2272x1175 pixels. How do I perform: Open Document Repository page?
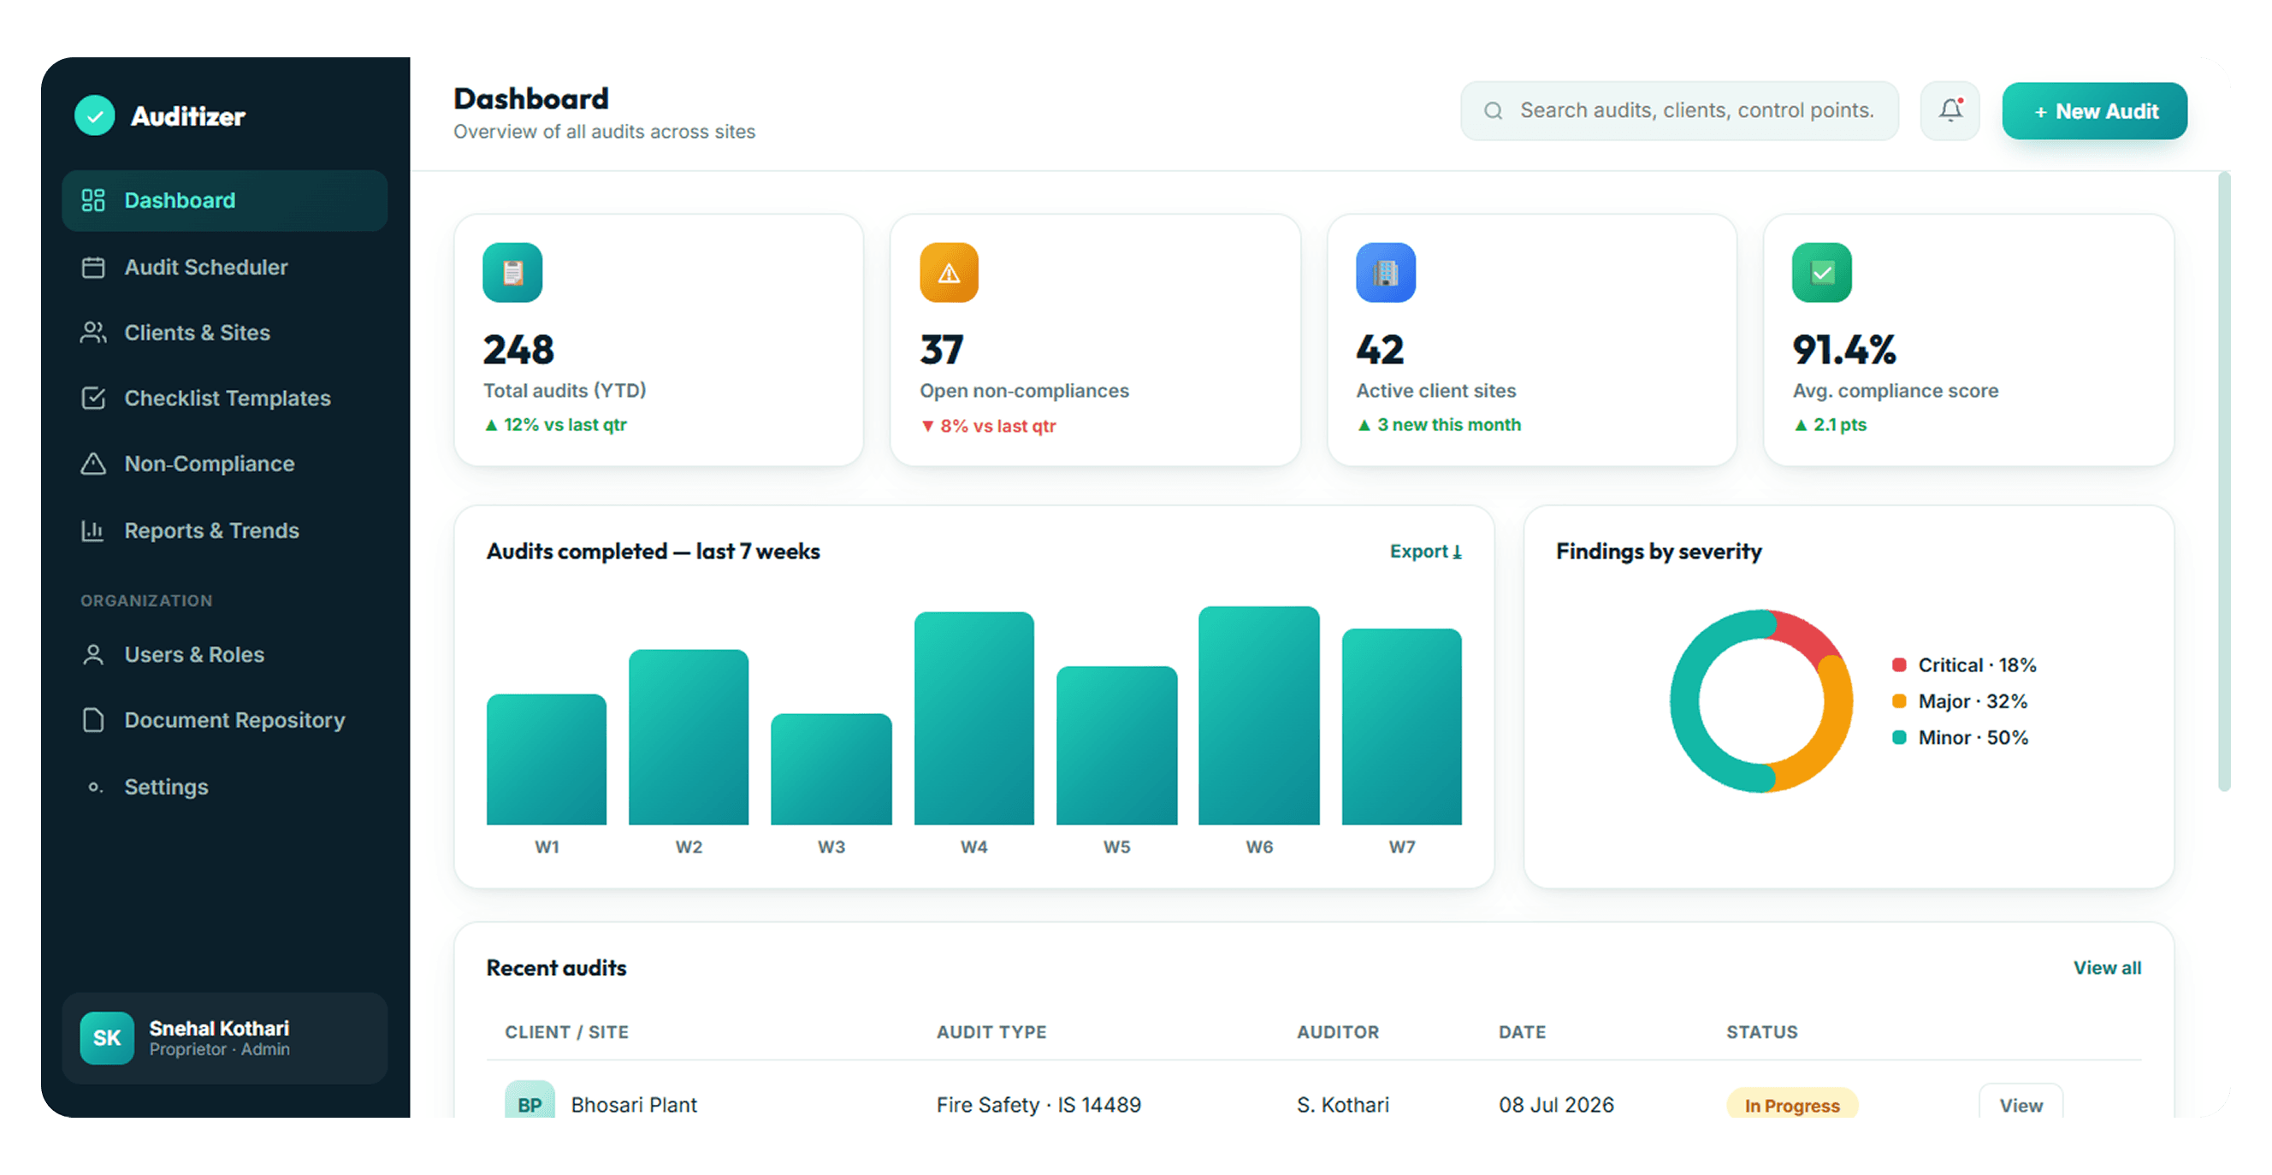tap(225, 720)
